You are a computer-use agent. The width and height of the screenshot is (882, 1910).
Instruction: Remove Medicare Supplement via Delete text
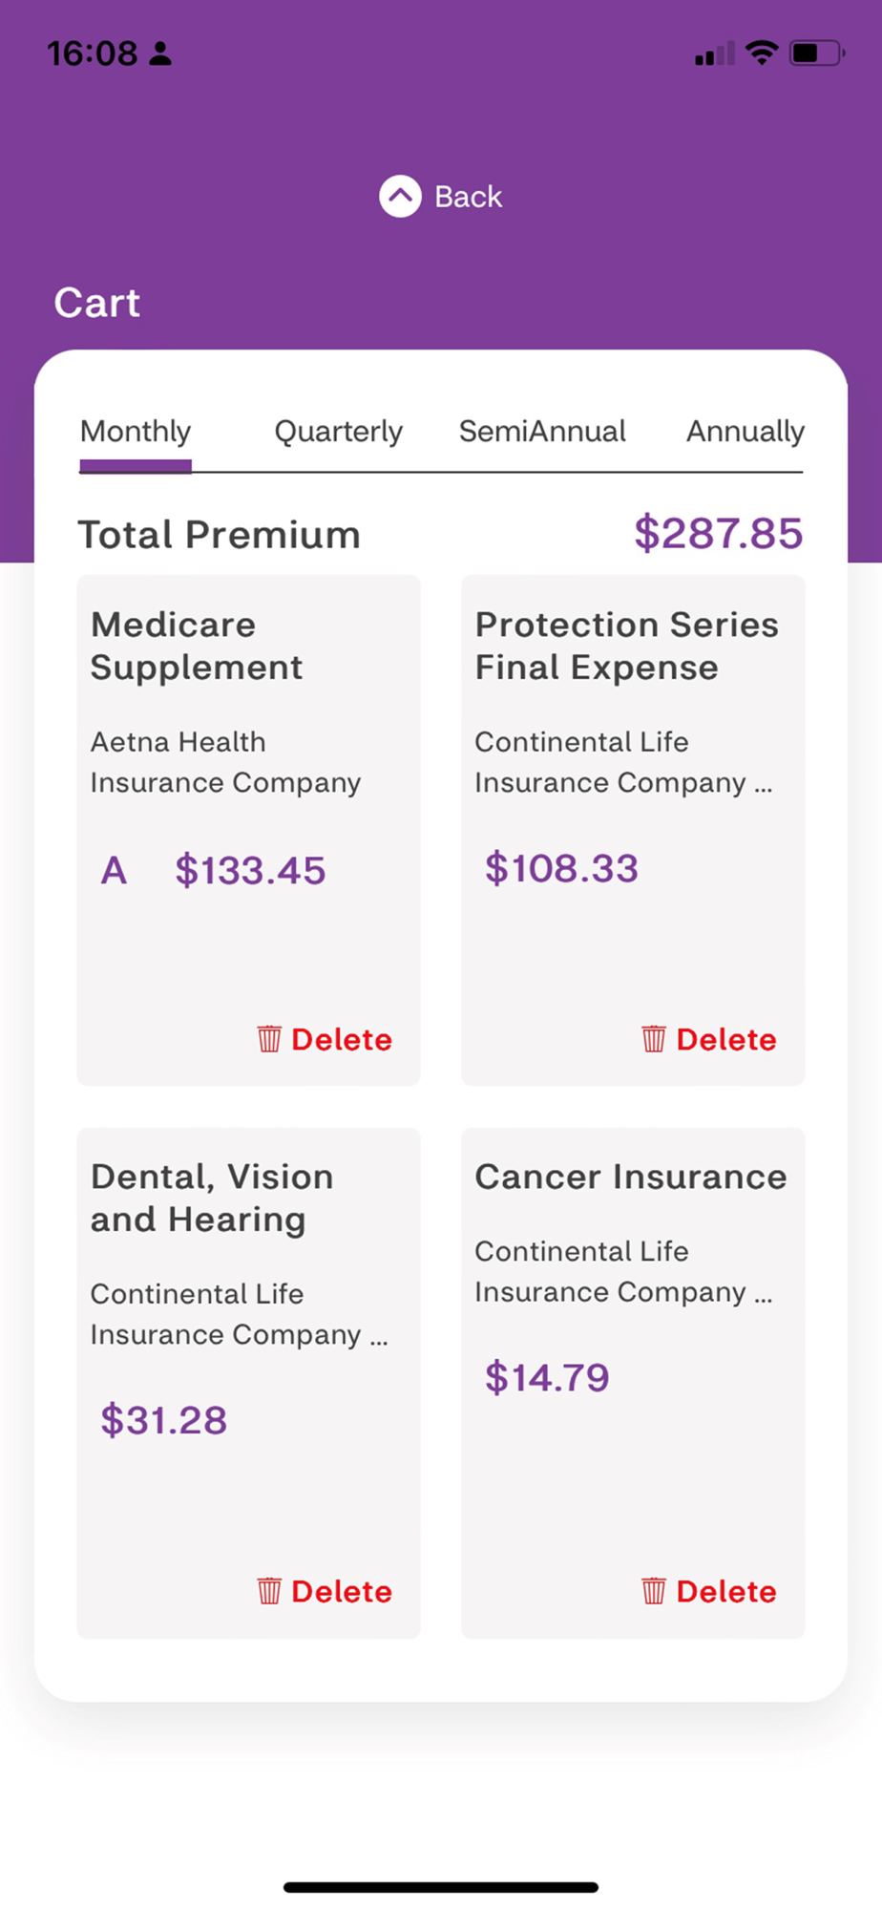tap(342, 1039)
